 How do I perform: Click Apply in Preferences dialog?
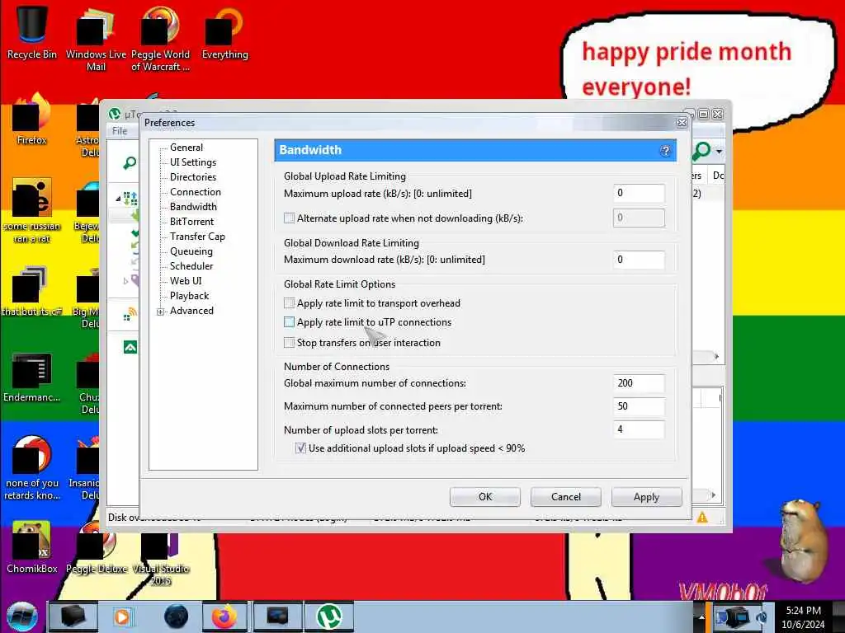(646, 497)
